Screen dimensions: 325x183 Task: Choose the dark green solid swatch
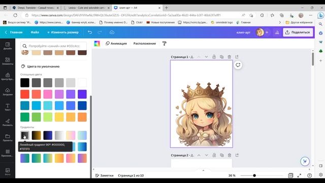coord(25,117)
